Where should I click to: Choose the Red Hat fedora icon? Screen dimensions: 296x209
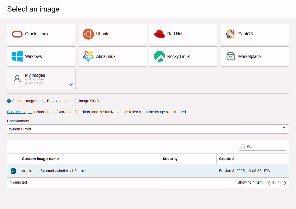tap(160, 34)
